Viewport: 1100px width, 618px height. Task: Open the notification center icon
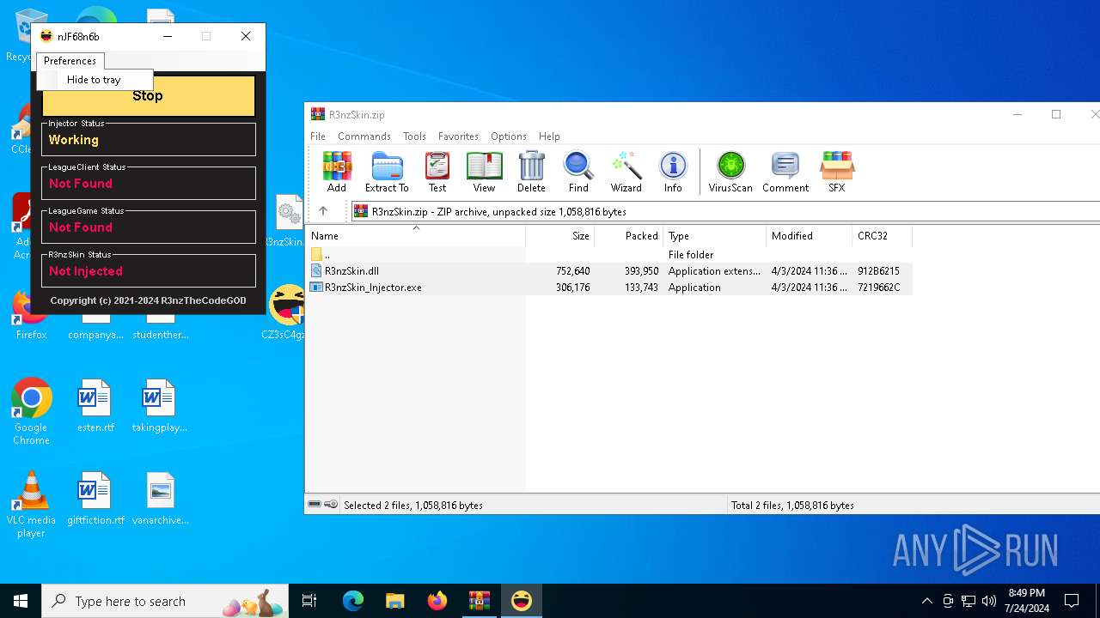click(x=1072, y=601)
